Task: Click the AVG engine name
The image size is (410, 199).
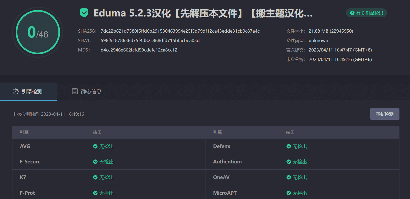Action: 25,146
